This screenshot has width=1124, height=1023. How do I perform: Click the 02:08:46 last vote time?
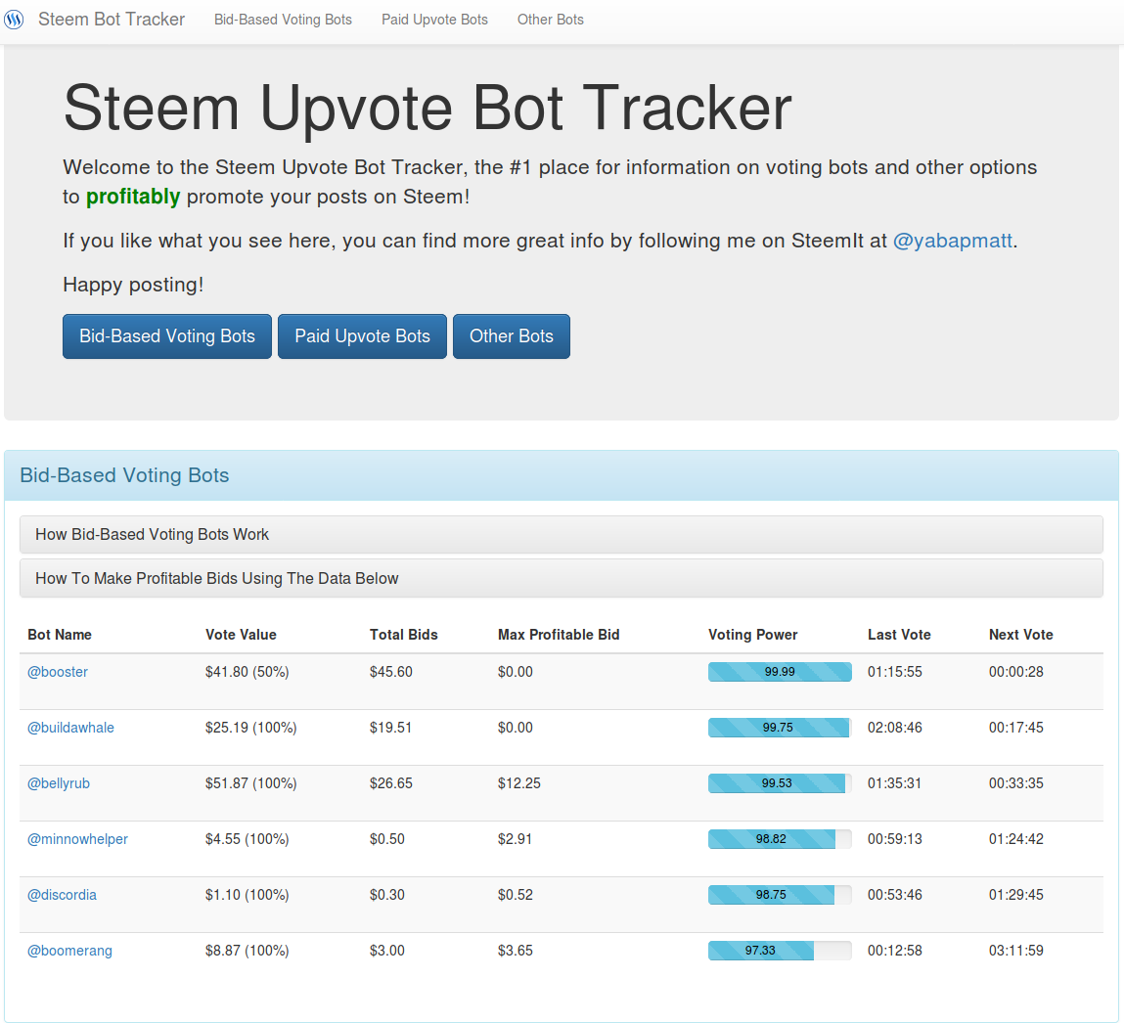tap(895, 728)
